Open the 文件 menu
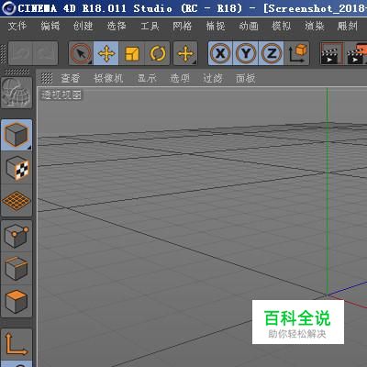This screenshot has height=367, width=367. (17, 27)
